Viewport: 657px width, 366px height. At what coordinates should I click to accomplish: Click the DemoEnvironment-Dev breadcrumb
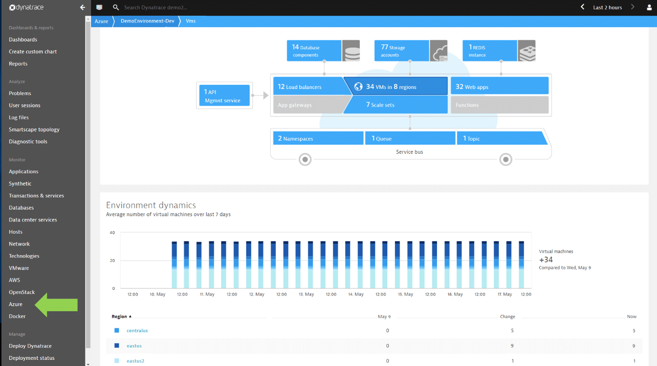pyautogui.click(x=148, y=21)
